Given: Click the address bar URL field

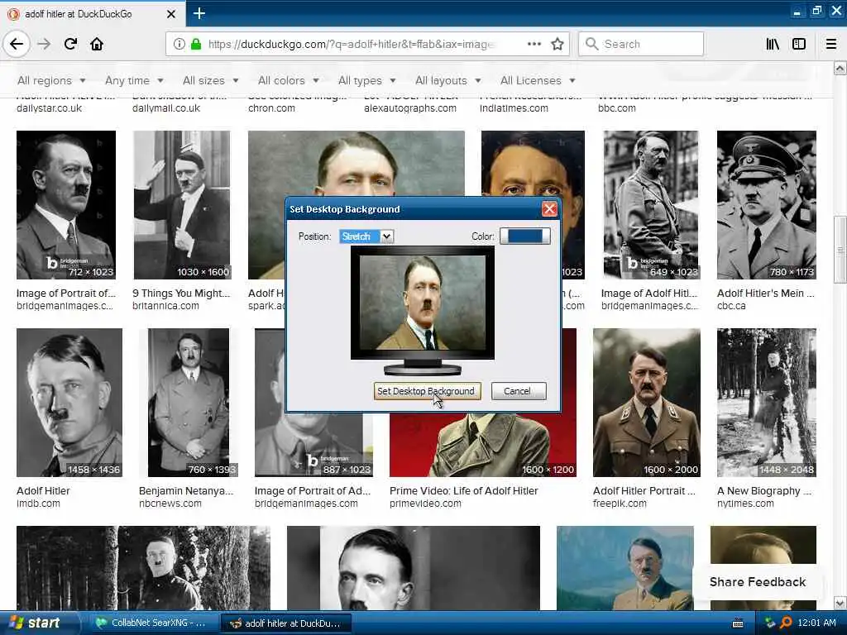Looking at the screenshot, I should coord(351,44).
